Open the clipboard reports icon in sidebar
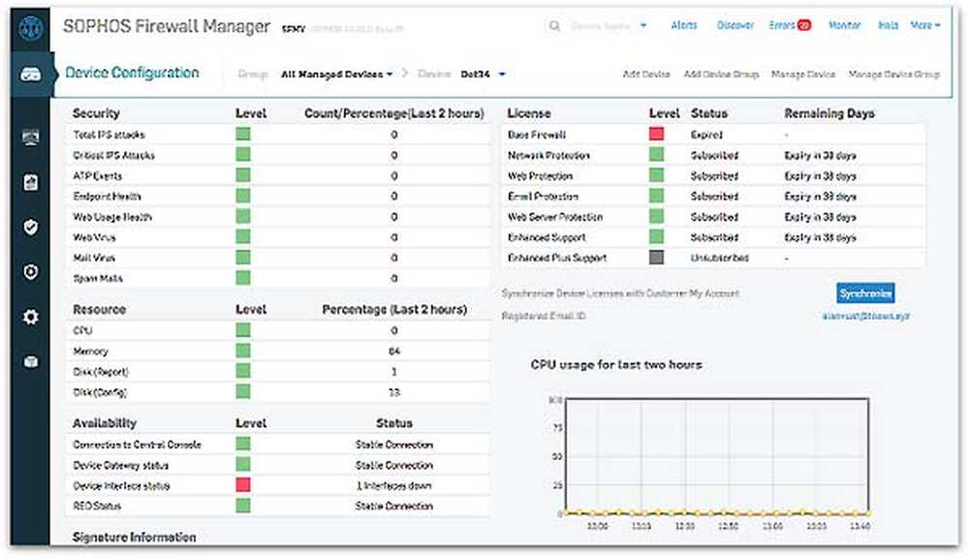Image resolution: width=969 pixels, height=558 pixels. [x=30, y=182]
